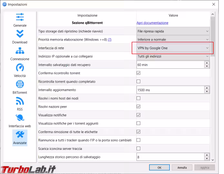224x174 pixels.
Task: Expand the Interfaccia di rete dropdown
Action: (x=173, y=48)
